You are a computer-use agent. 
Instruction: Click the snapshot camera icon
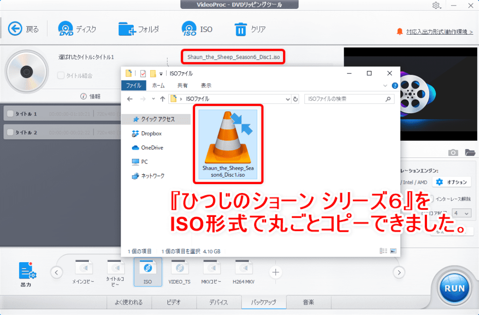pyautogui.click(x=453, y=152)
